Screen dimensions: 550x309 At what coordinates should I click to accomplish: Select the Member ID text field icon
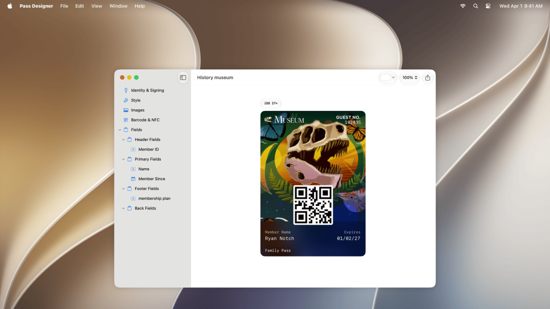point(133,149)
